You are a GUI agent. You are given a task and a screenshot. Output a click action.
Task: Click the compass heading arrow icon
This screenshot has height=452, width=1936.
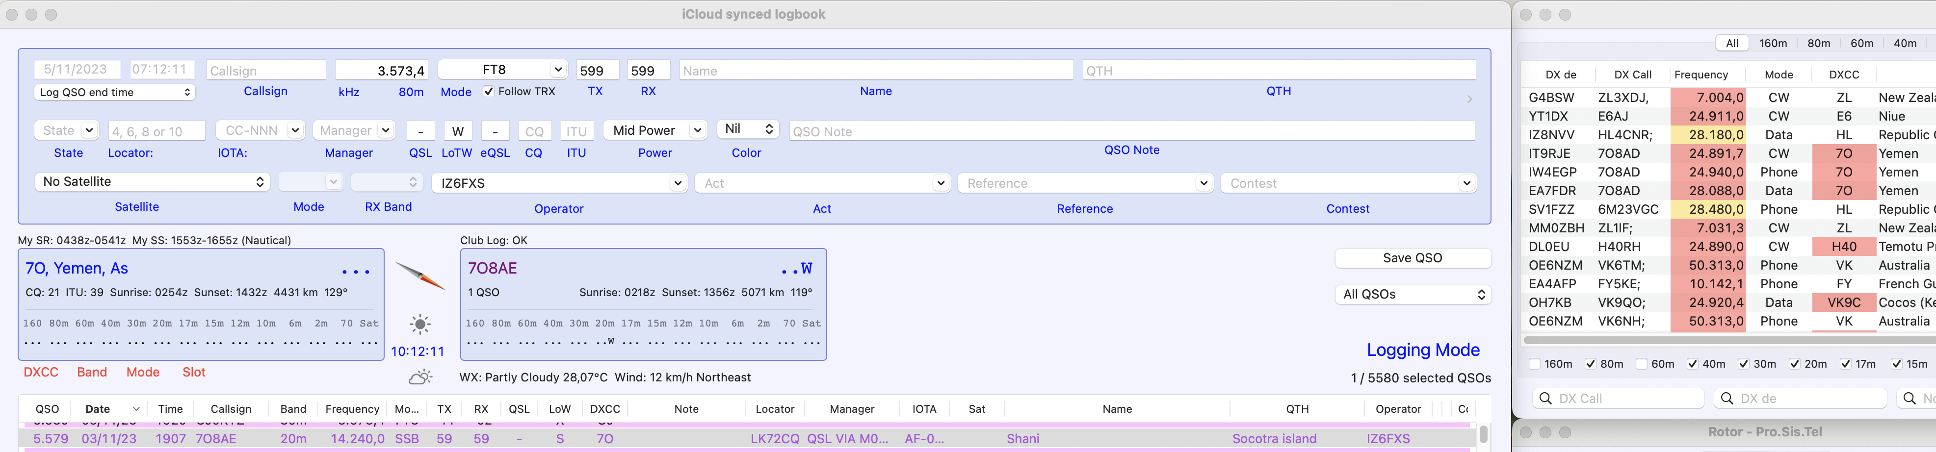point(420,276)
